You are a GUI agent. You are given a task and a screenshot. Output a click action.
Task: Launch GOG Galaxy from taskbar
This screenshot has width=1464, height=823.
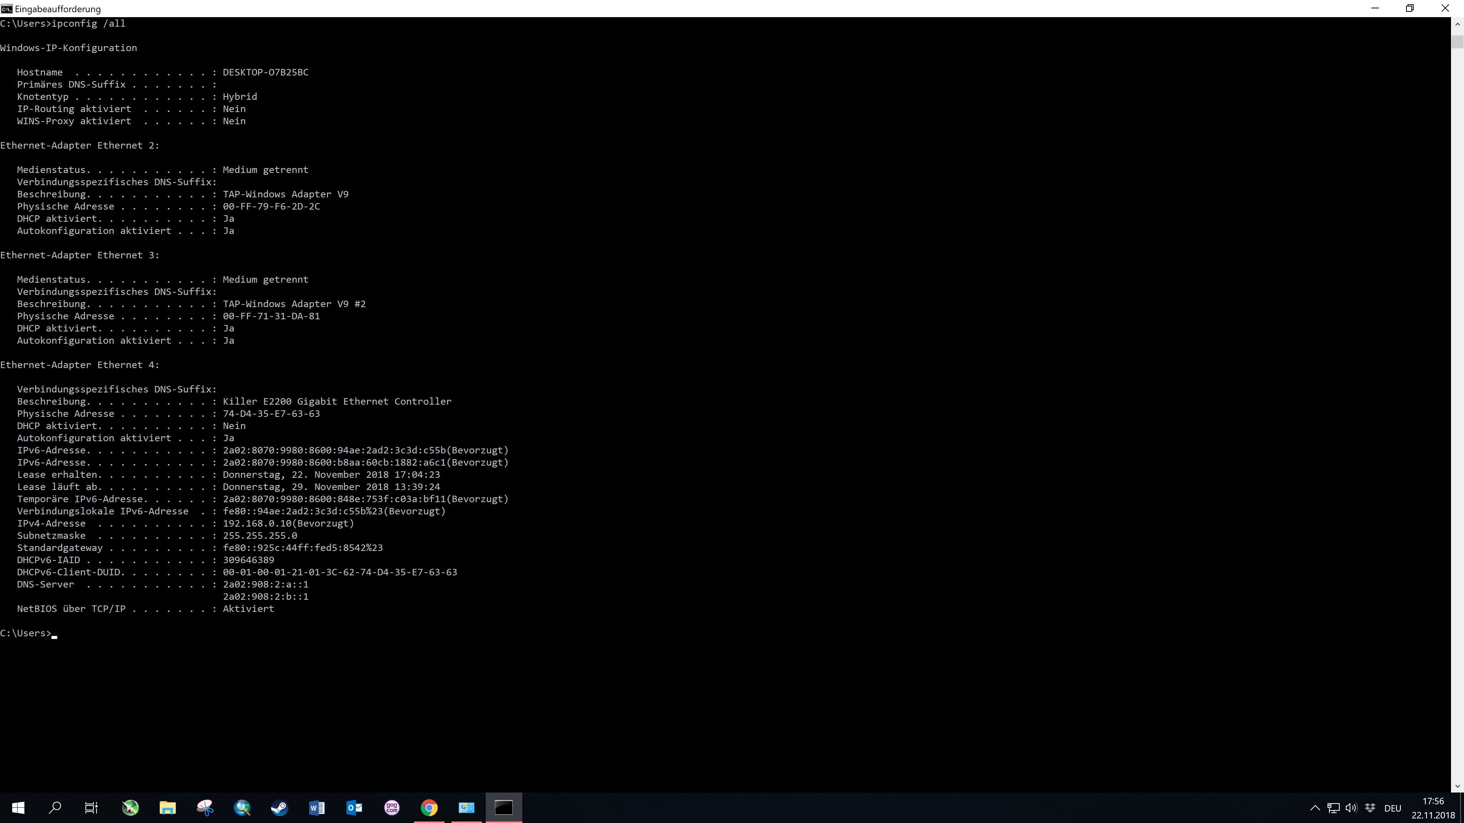click(x=392, y=808)
